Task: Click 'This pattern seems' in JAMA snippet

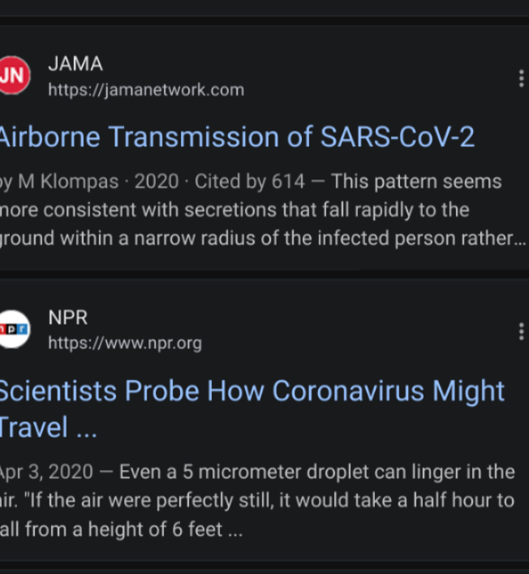Action: point(416,182)
